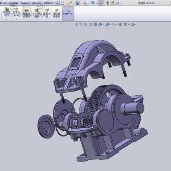Screen dimensions: 171x171
Task: Open the View Settings dropdown arrow
Action: tap(135, 25)
